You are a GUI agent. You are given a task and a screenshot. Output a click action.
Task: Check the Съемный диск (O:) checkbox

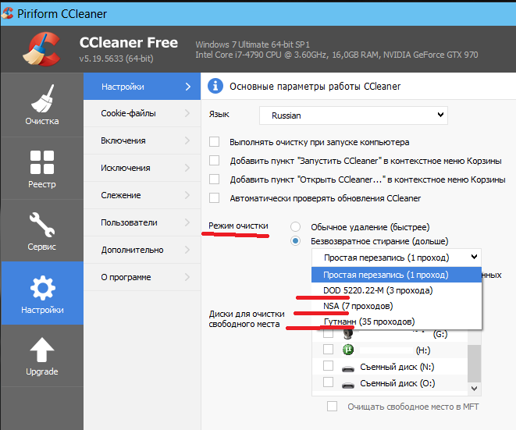pos(328,382)
